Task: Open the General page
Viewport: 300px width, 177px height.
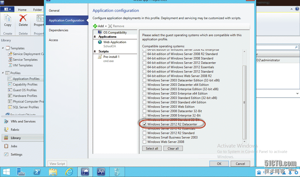Action: 54,11
